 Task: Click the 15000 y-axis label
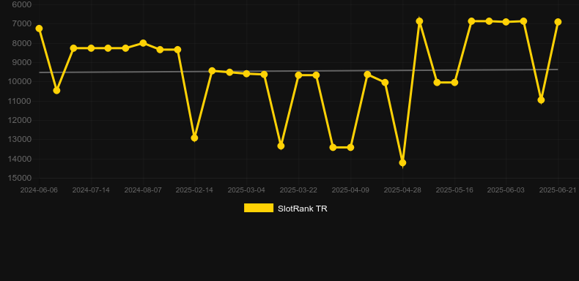(20, 178)
